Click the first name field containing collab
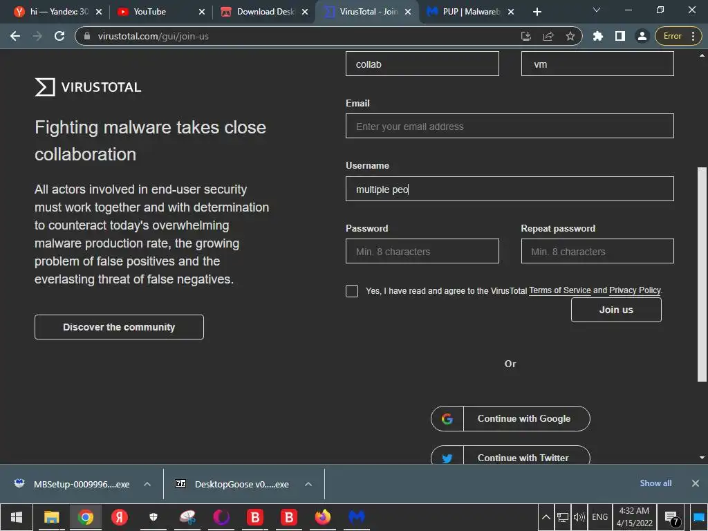708x531 pixels. 422,64
